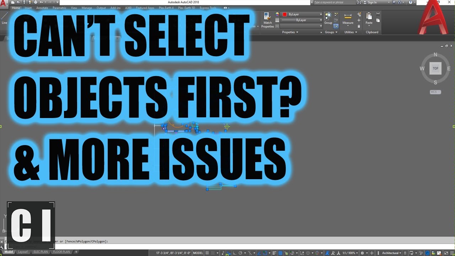Click the Customization menu icon in status bar
This screenshot has height=256, width=455.
click(x=452, y=253)
